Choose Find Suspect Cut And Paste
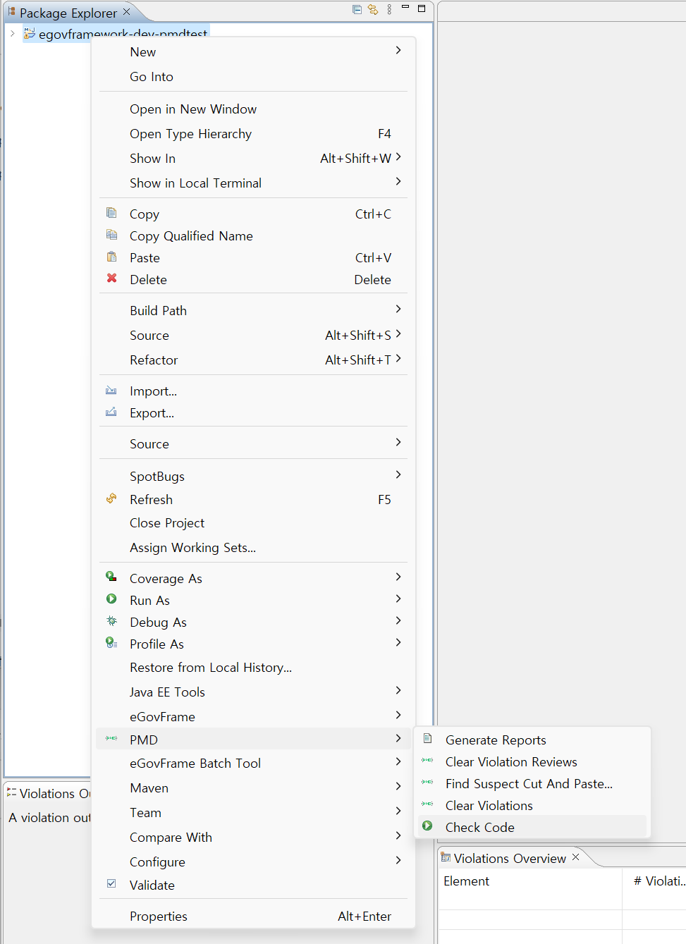The height and width of the screenshot is (944, 686). (x=529, y=783)
